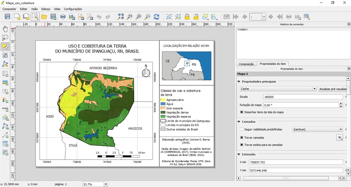The height and width of the screenshot is (187, 351).
Task: Click the Escala input field
Action: pos(303,97)
